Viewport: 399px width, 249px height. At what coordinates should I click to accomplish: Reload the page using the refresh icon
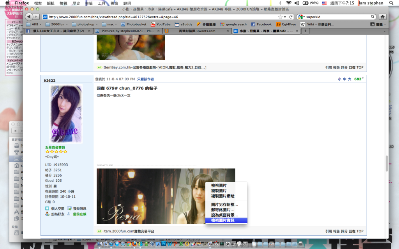[x=291, y=17]
